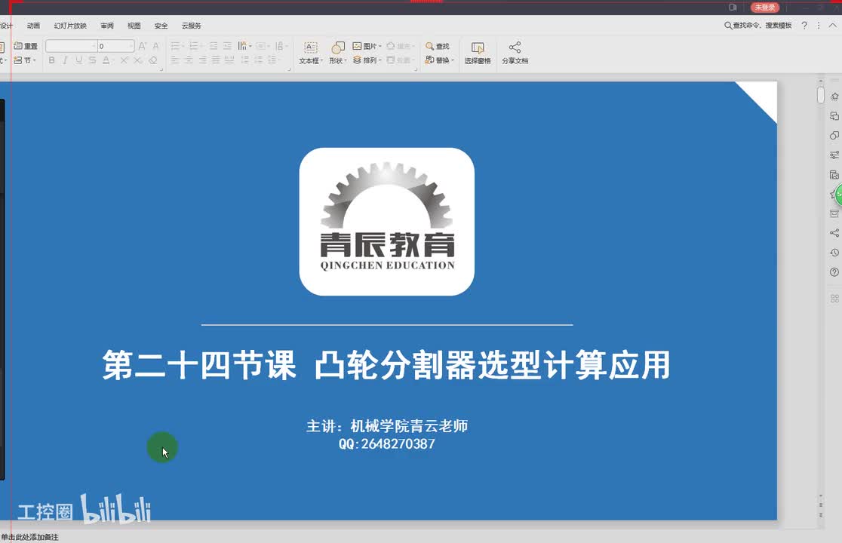Open the animation star icon in sidebar

pos(834,97)
